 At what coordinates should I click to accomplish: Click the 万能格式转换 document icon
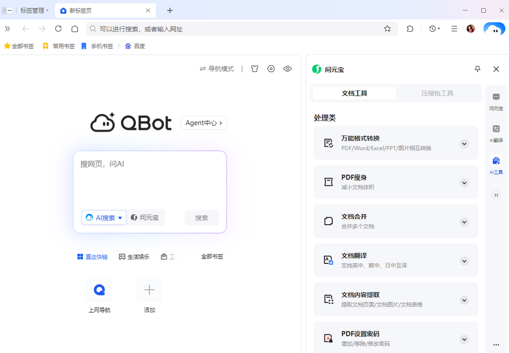click(328, 143)
